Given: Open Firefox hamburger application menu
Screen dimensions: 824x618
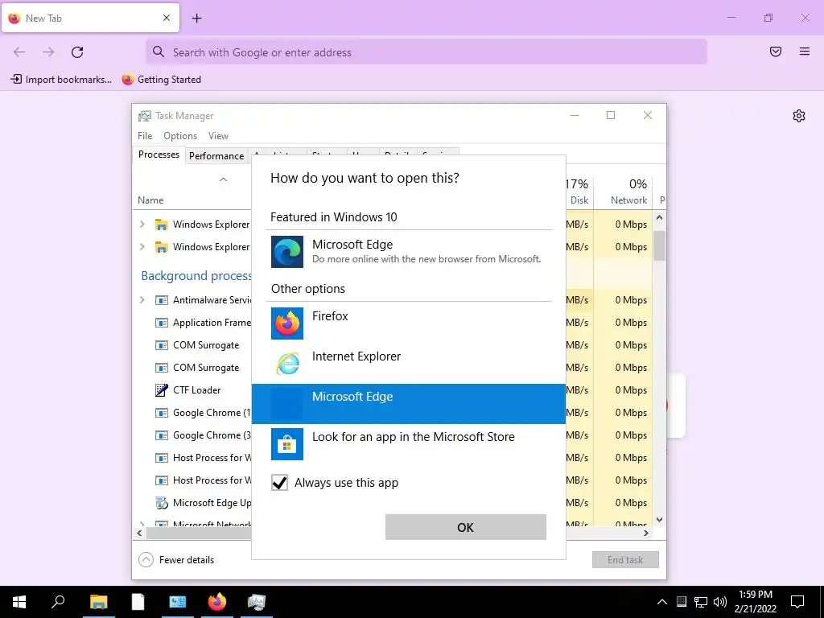Looking at the screenshot, I should pos(805,51).
